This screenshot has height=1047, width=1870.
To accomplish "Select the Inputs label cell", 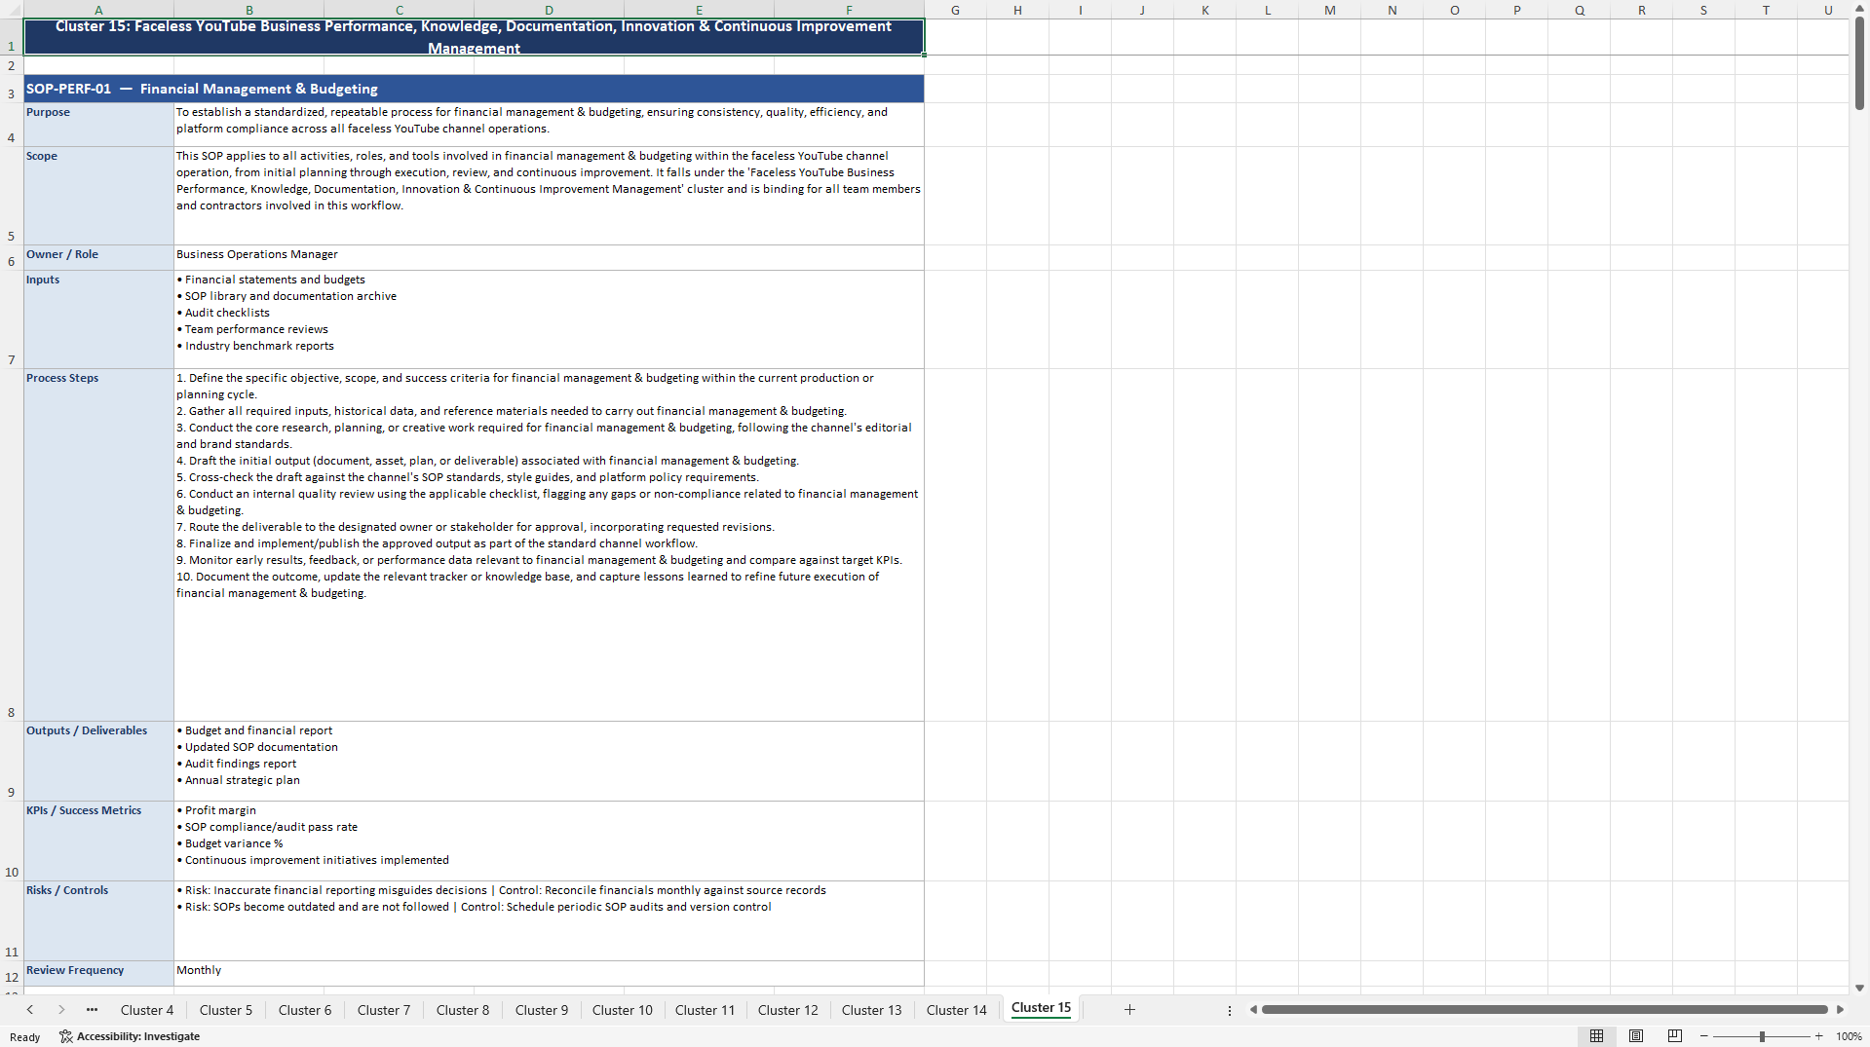I will 98,319.
